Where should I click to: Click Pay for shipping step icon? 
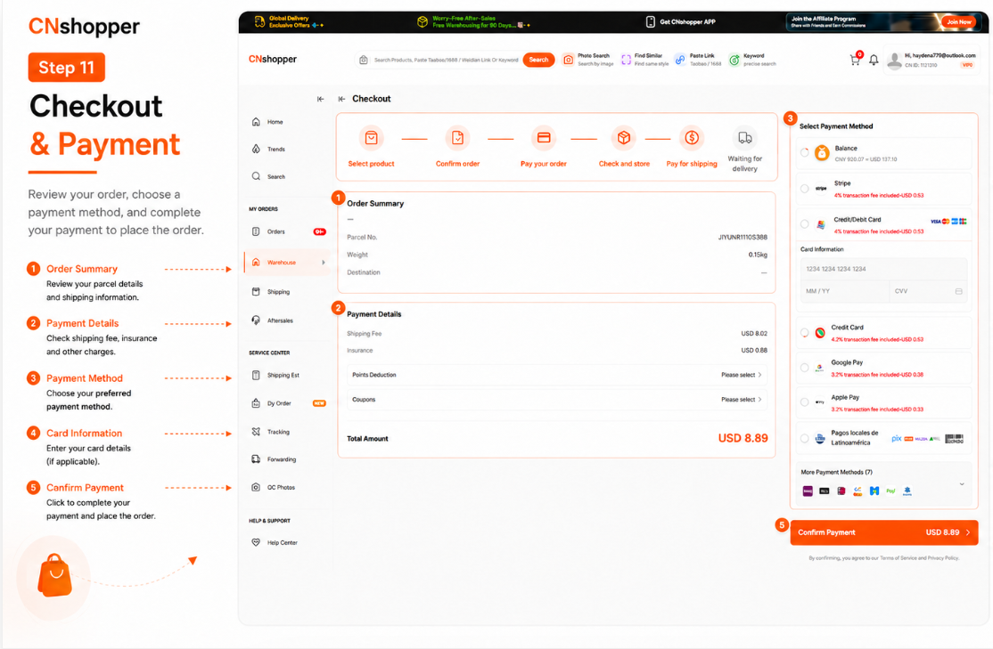coord(692,138)
